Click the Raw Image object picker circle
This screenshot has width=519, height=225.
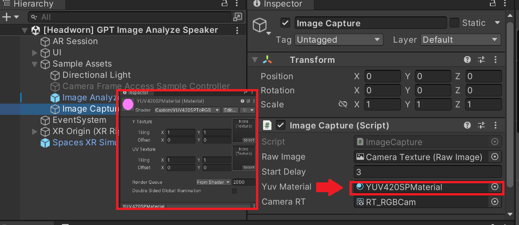(495, 157)
